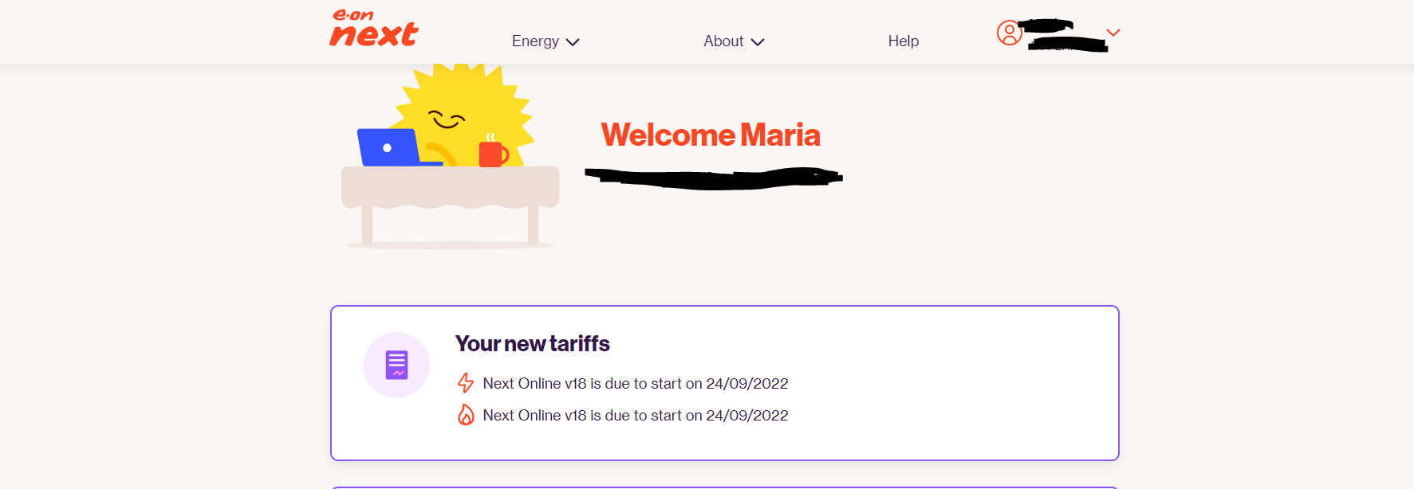The image size is (1414, 489).
Task: Go to the Help page
Action: coord(903,41)
